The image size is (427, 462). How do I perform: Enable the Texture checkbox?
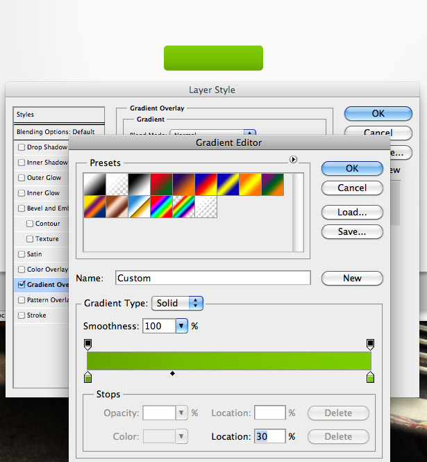click(30, 239)
